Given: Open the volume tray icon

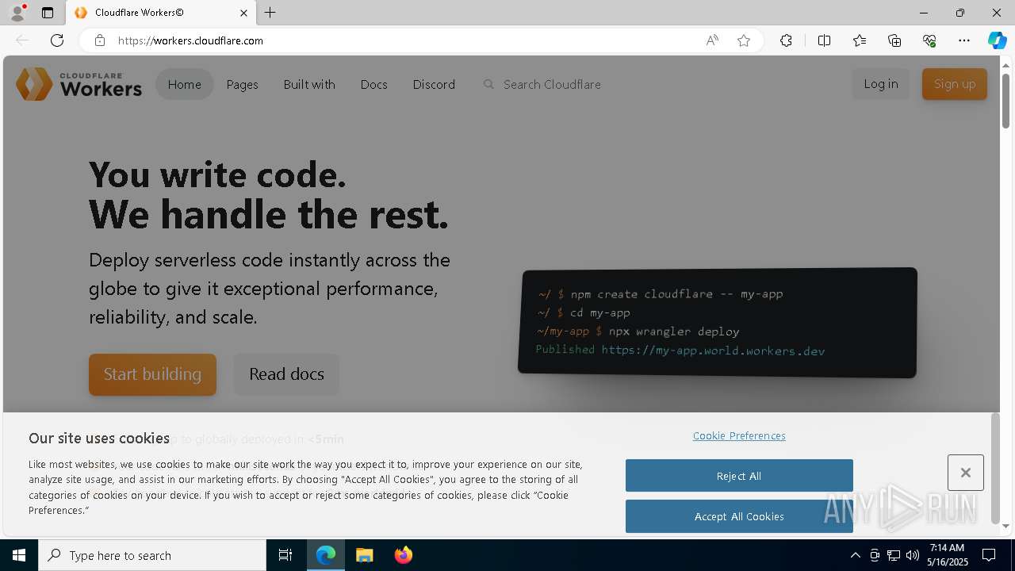Looking at the screenshot, I should (x=913, y=555).
